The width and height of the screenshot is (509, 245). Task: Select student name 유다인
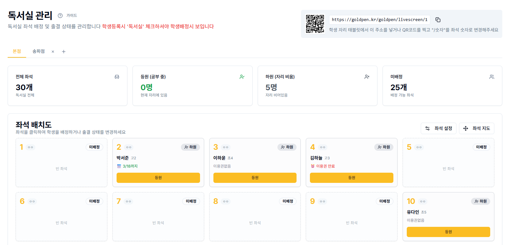click(x=413, y=212)
